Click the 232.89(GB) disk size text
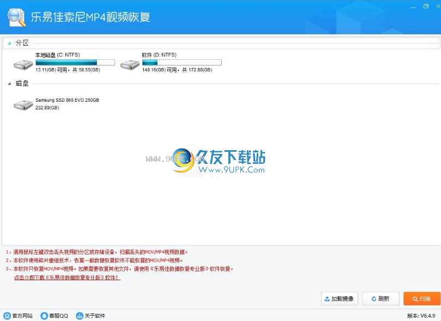Image resolution: width=441 pixels, height=321 pixels. click(47, 108)
